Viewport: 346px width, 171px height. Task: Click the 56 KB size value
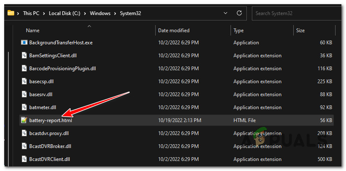[x=326, y=120]
